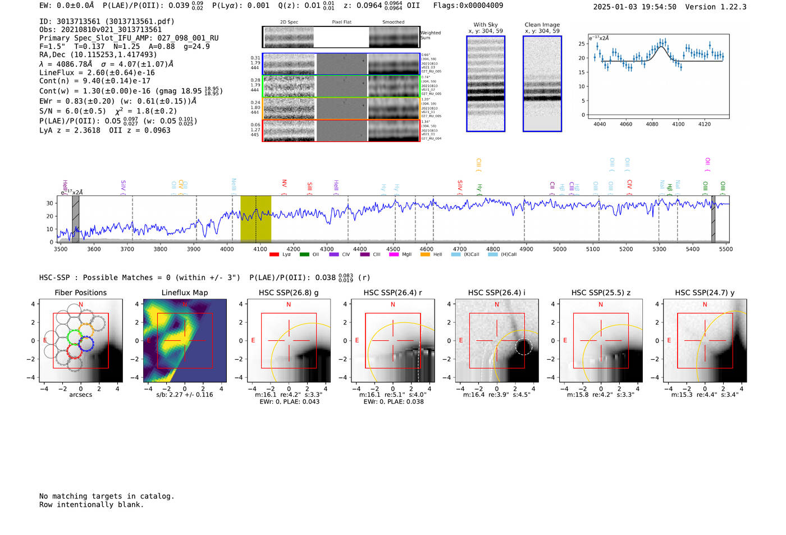Click the magenta OII line label
This screenshot has height=535, width=786.
click(x=707, y=164)
